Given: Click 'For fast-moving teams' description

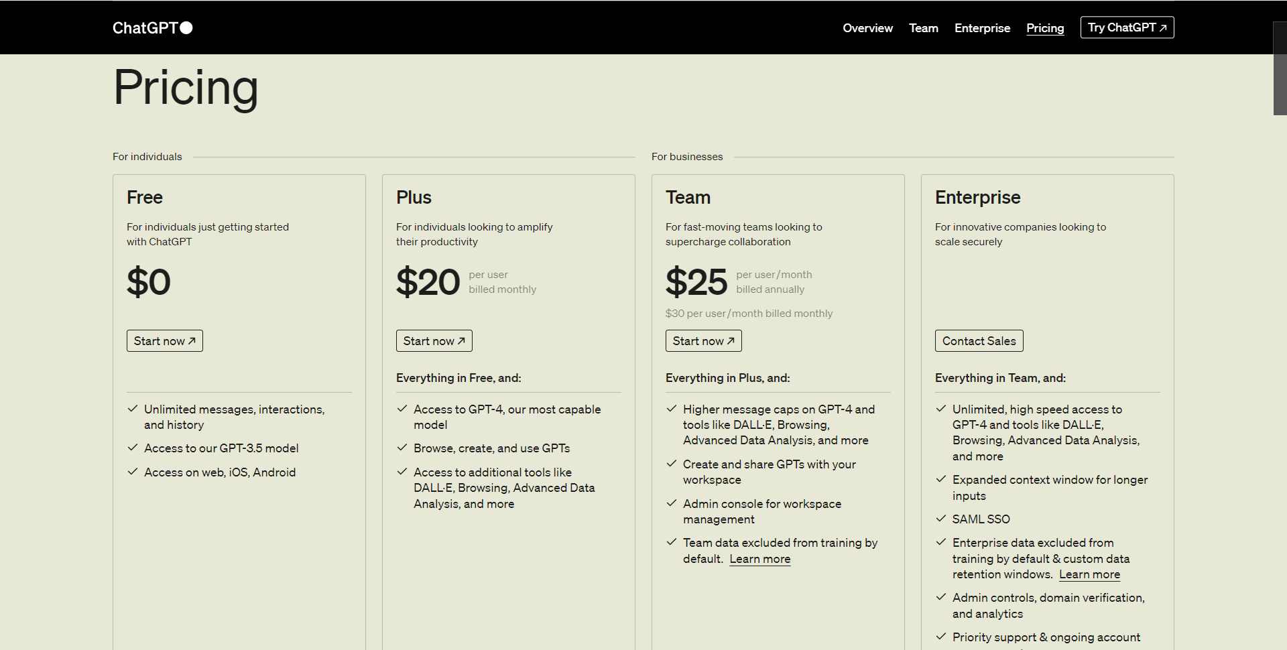Looking at the screenshot, I should pos(744,235).
